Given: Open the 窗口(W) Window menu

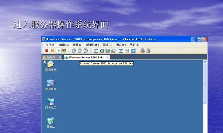Looking at the screenshot, I should click(121, 45).
